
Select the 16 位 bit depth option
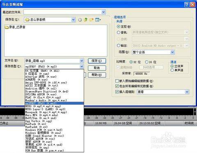point(151,62)
